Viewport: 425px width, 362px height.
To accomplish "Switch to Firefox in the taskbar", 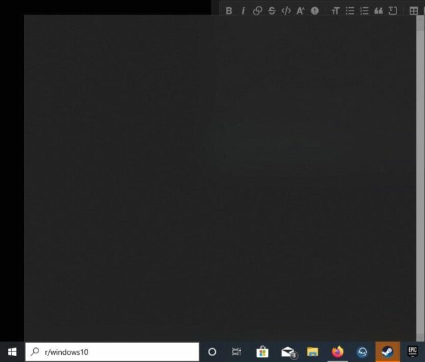I will 337,352.
